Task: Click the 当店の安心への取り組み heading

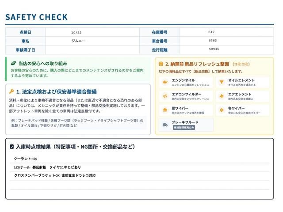Action: (x=43, y=64)
